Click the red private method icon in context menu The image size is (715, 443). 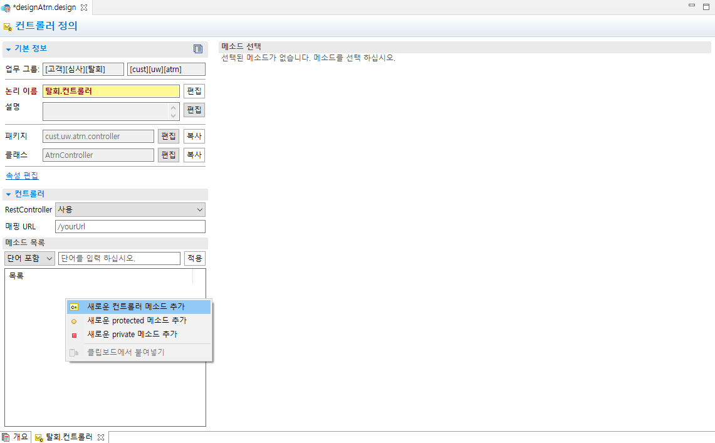click(73, 334)
